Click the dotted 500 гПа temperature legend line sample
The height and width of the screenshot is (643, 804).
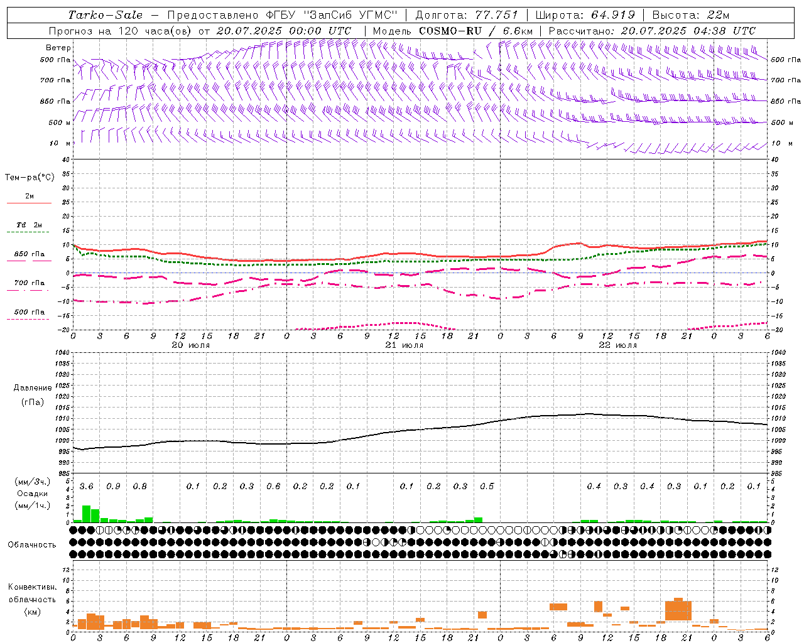click(x=28, y=320)
